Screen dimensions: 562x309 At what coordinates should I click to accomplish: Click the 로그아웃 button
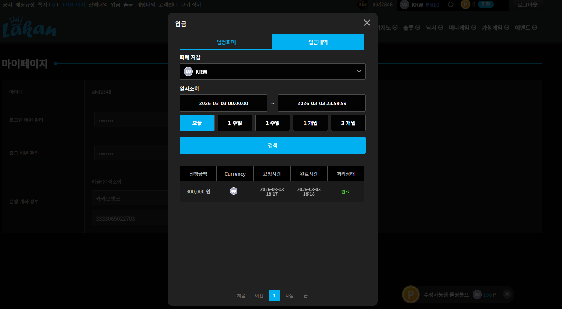[x=527, y=5]
